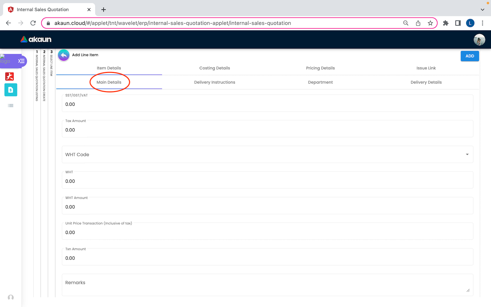Reload the page with the refresh icon
The width and height of the screenshot is (491, 307).
(x=33, y=23)
